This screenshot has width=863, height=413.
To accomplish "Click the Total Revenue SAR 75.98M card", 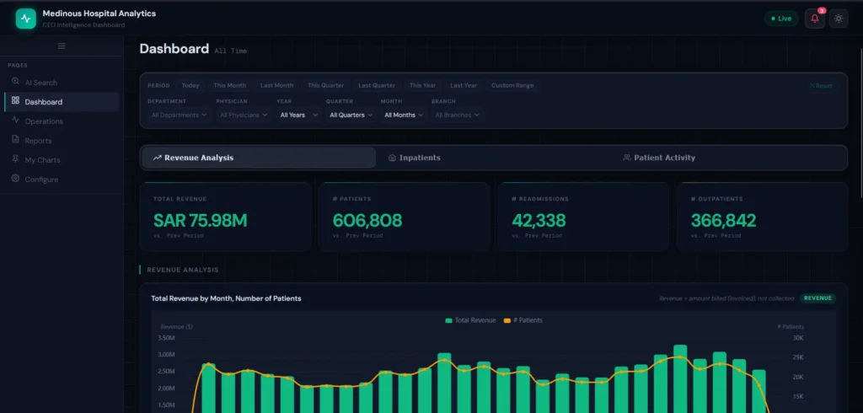I will 225,217.
